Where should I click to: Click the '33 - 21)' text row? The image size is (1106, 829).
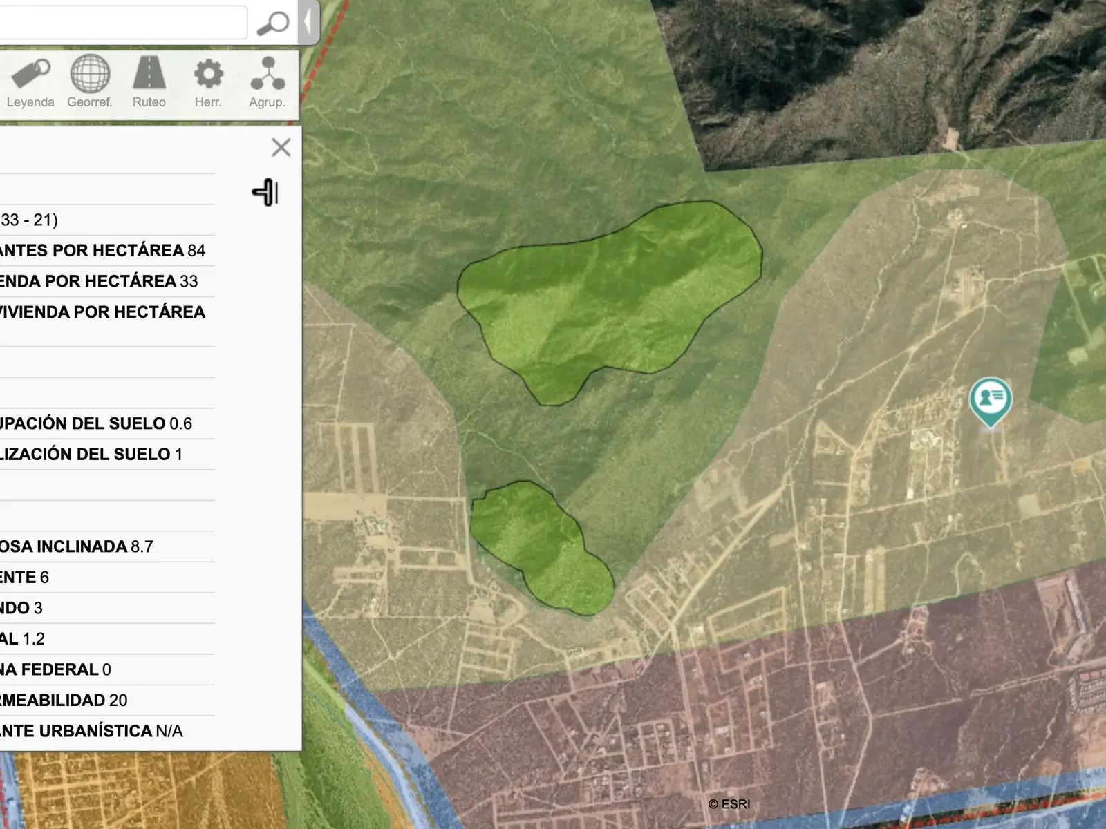[x=107, y=220]
